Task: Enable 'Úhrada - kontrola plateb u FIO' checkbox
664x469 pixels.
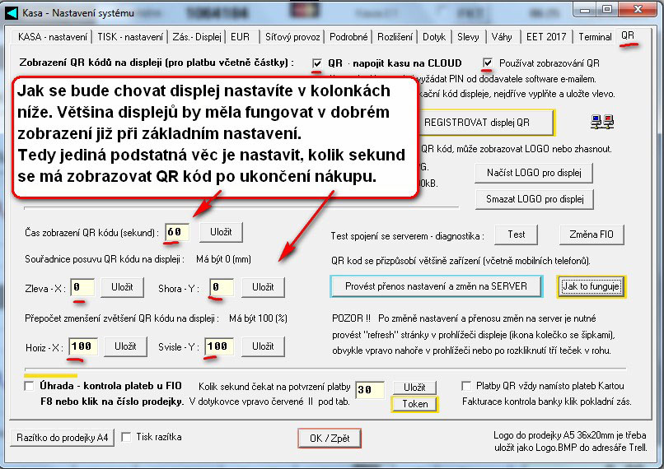Action: [x=30, y=386]
